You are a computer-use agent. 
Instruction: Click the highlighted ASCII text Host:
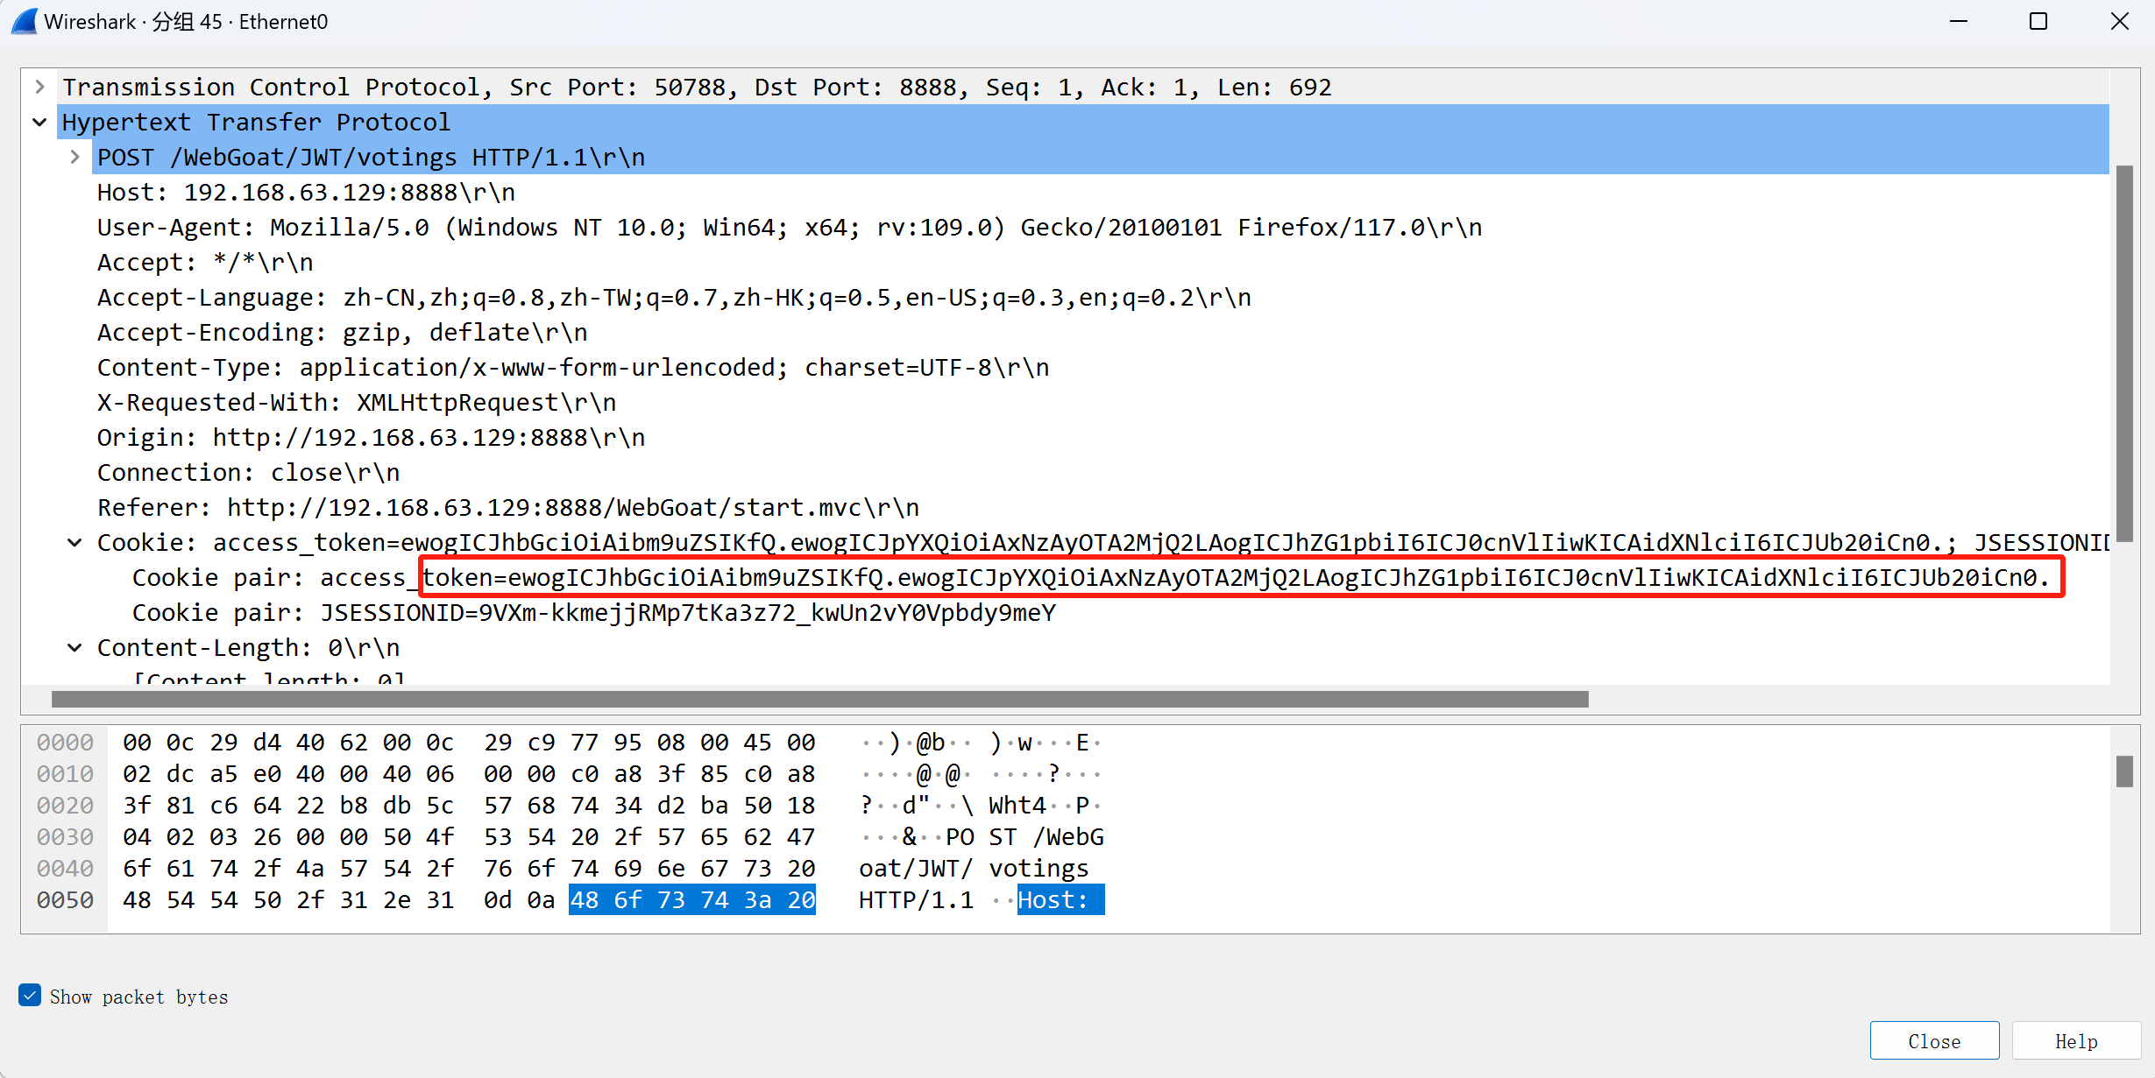[1060, 899]
